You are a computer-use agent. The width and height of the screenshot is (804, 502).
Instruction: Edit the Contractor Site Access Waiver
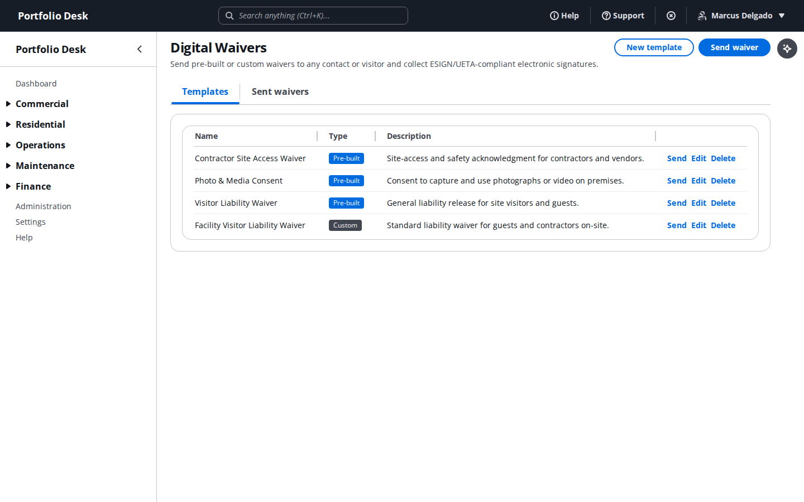[698, 158]
